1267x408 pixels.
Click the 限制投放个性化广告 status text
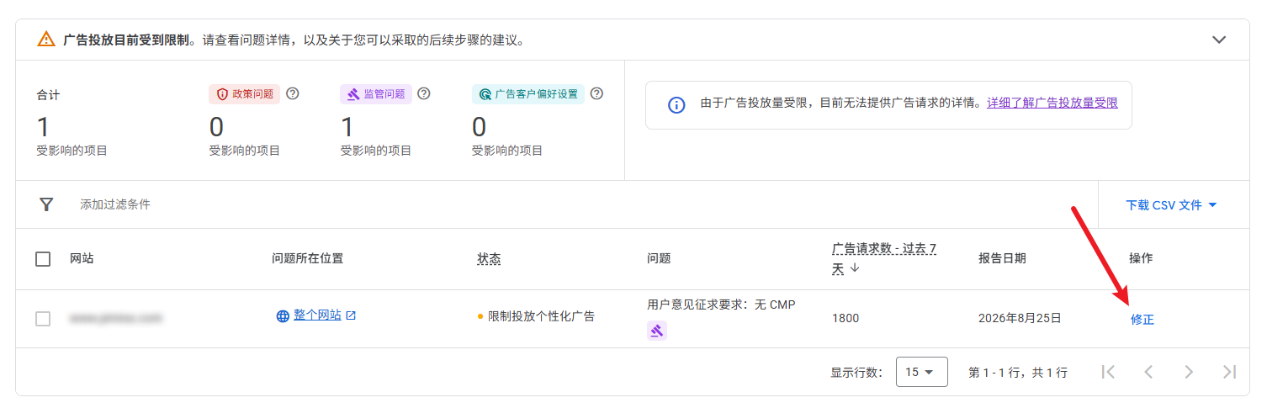pos(541,316)
